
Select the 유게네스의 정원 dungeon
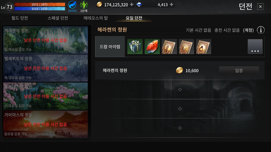click(46, 96)
